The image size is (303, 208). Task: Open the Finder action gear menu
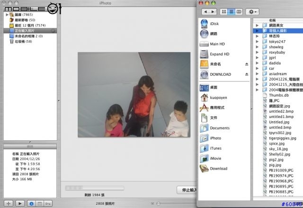coord(252,12)
